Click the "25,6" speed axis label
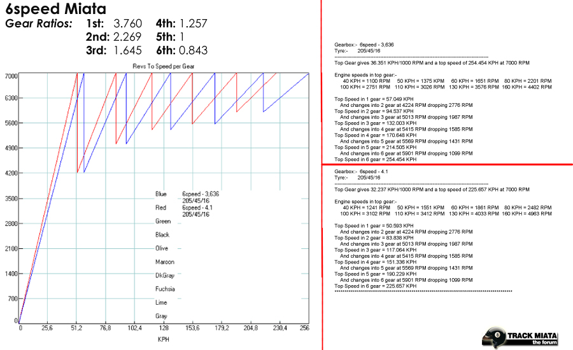573x350 pixels. click(47, 328)
